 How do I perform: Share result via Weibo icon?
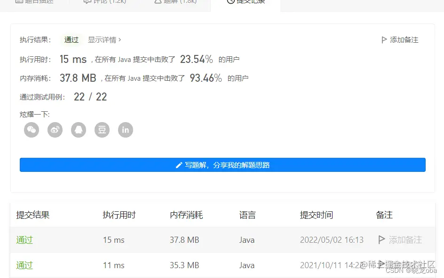(55, 130)
